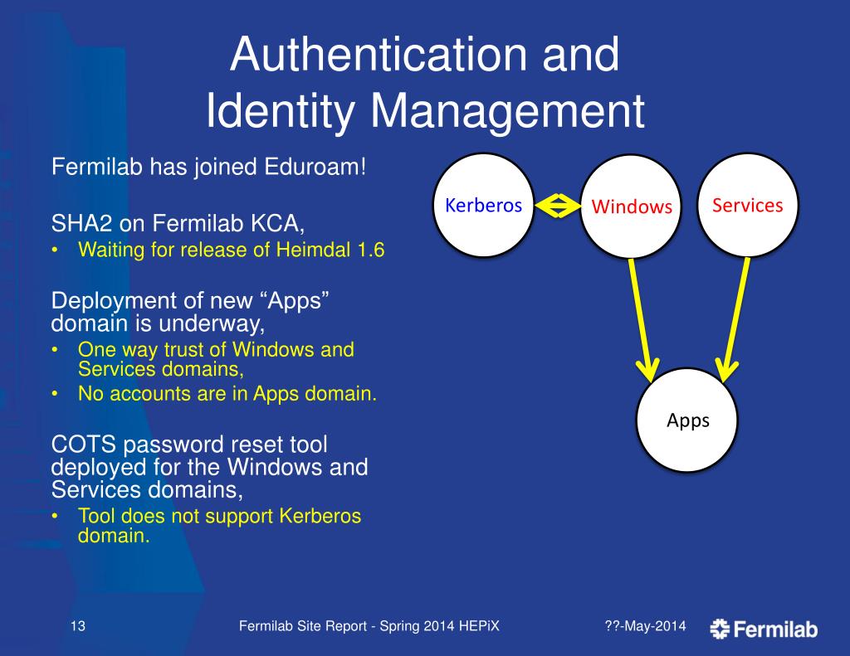This screenshot has height=656, width=850.
Task: Click slide number 13
Action: click(78, 626)
